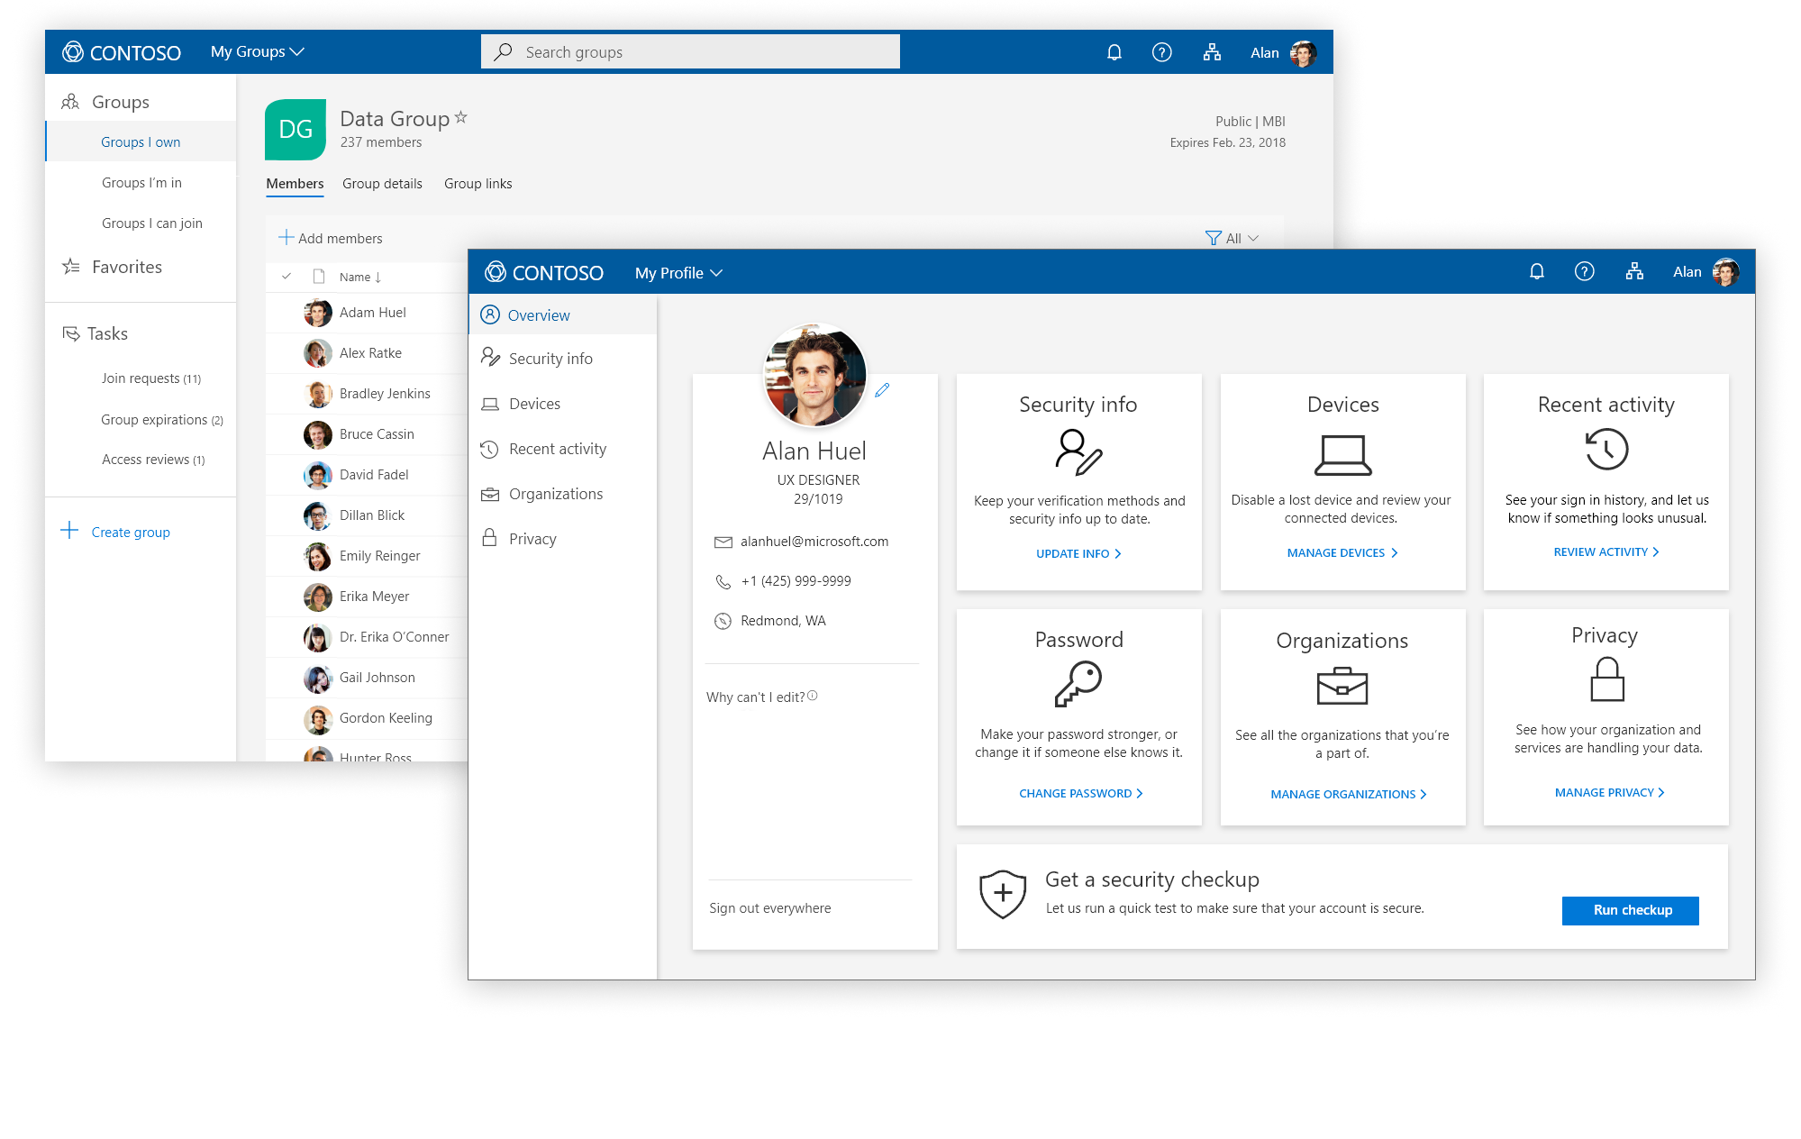Switch to the Members tab
1801x1139 pixels.
tap(295, 184)
